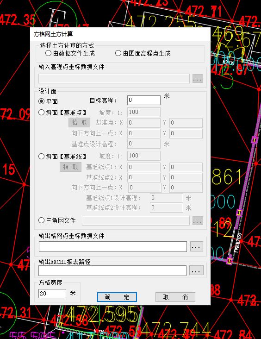
Task: Click the 输出EXCEL报表路径 field
Action: click(x=112, y=270)
